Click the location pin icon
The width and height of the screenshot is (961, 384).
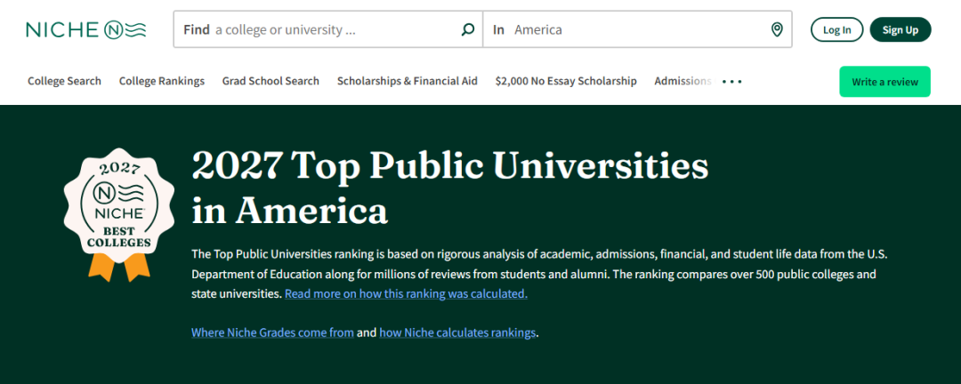(777, 29)
